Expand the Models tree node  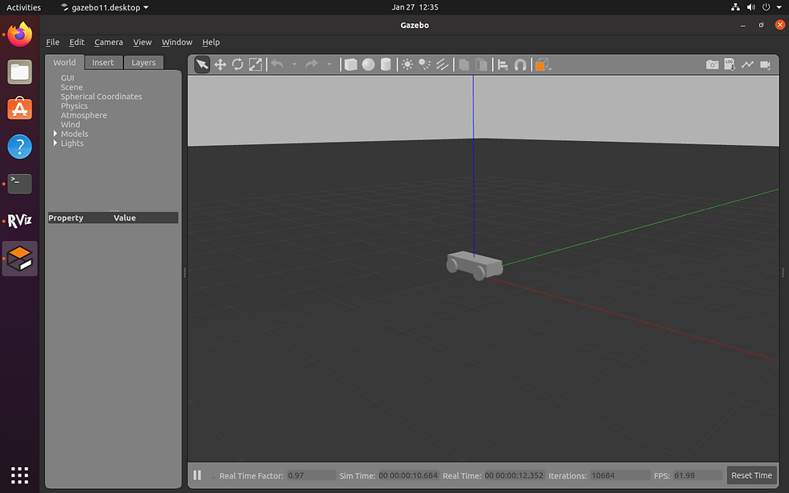point(56,134)
